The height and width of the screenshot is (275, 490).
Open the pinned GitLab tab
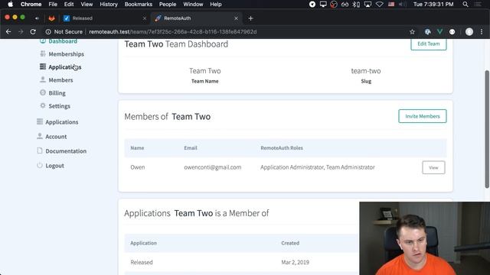(51, 18)
